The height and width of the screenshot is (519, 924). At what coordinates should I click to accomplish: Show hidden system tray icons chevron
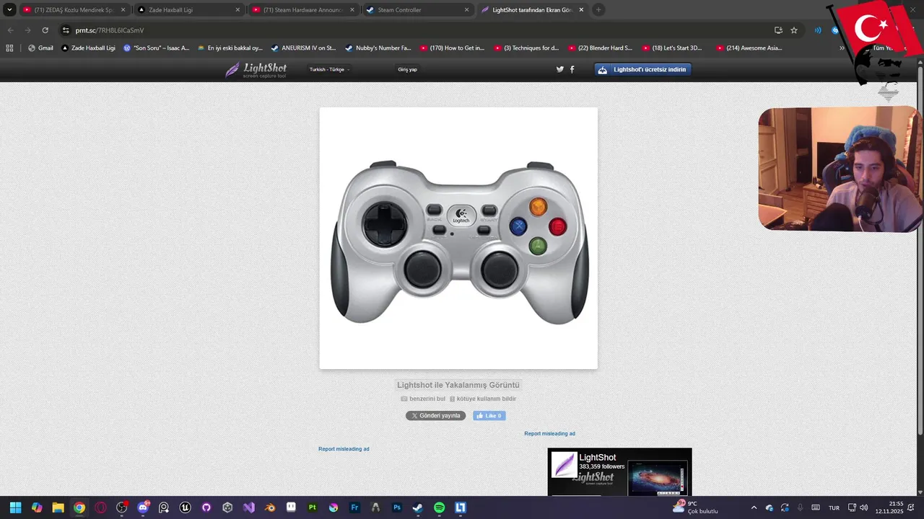tap(754, 507)
